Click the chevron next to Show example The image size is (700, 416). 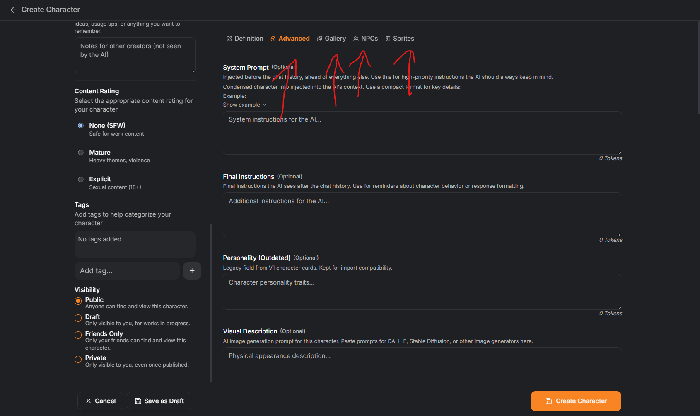click(x=265, y=105)
